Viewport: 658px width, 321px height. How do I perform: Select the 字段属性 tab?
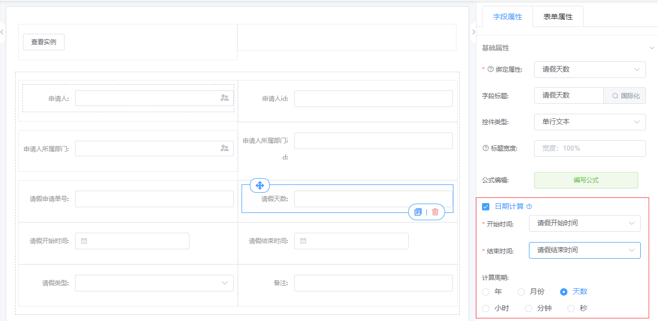(508, 17)
